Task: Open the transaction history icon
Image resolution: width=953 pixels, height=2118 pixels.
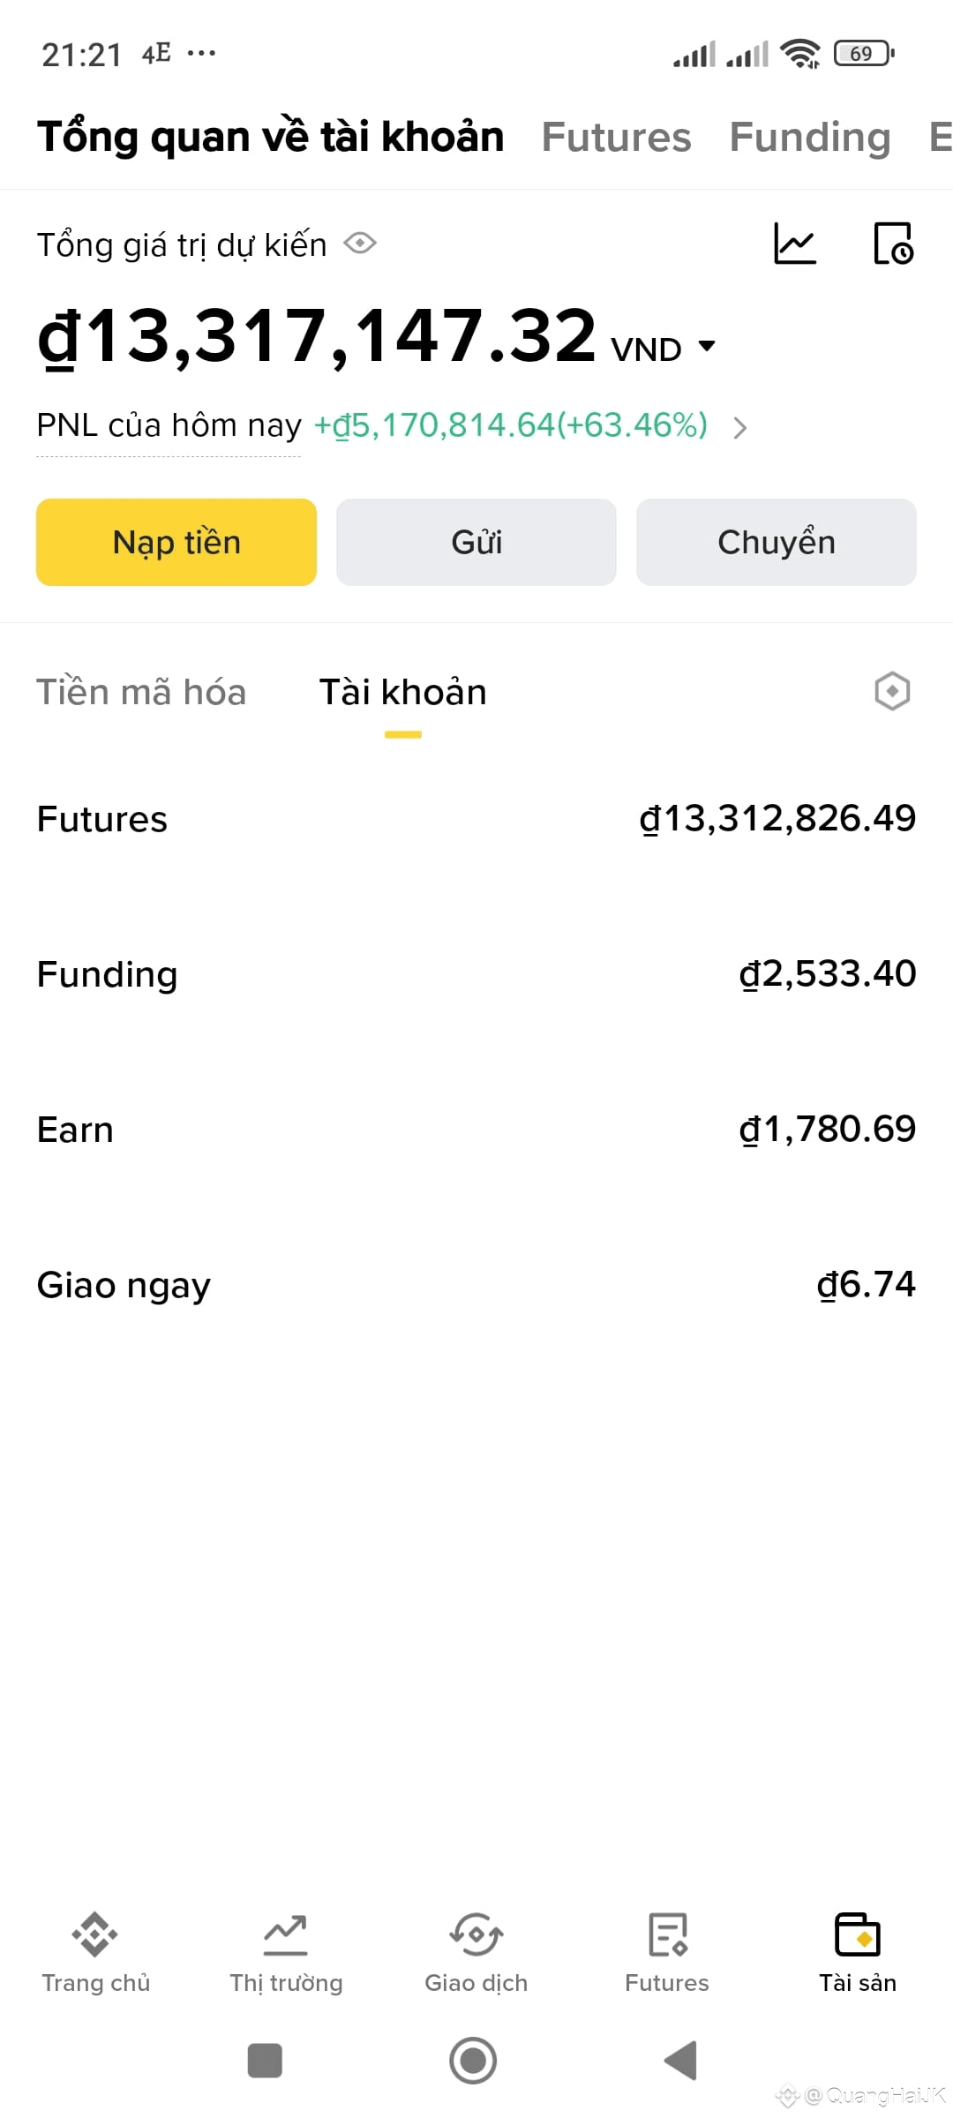Action: tap(893, 244)
